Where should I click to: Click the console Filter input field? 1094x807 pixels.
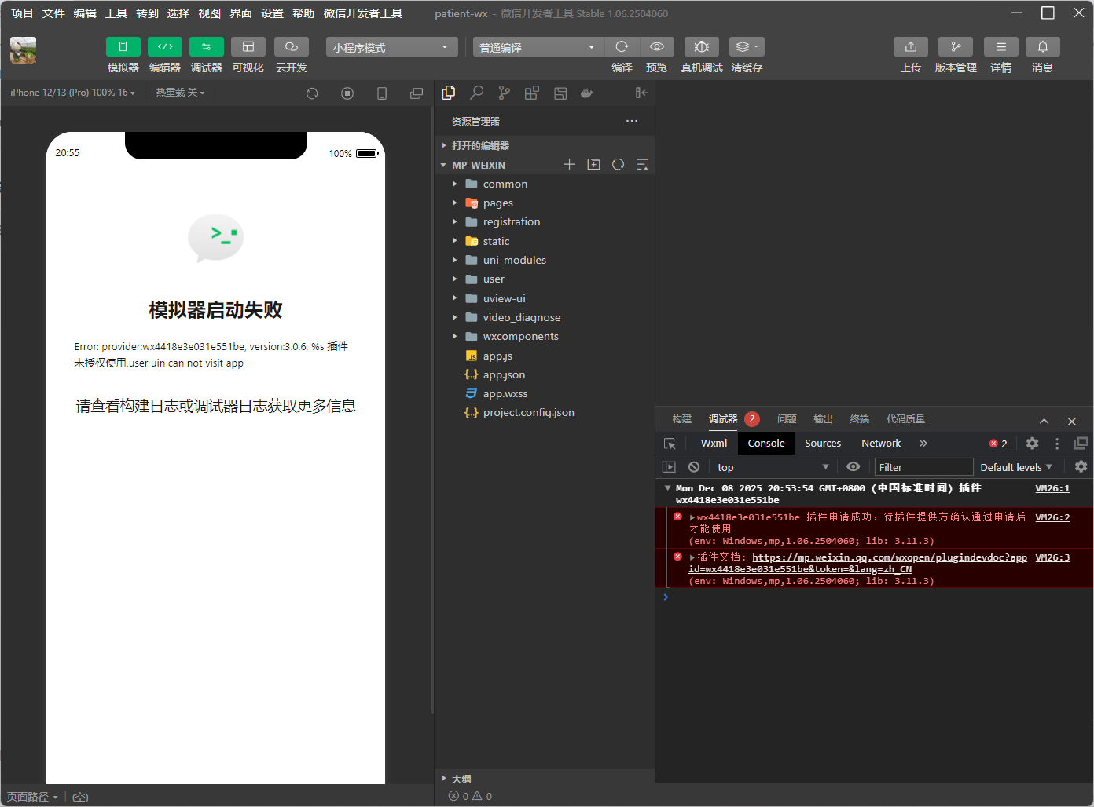923,466
